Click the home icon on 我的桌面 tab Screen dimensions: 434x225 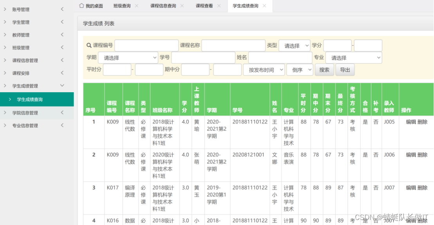tap(82, 5)
